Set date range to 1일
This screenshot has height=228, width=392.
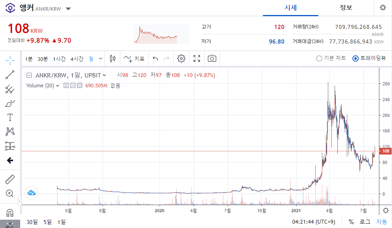61,222
